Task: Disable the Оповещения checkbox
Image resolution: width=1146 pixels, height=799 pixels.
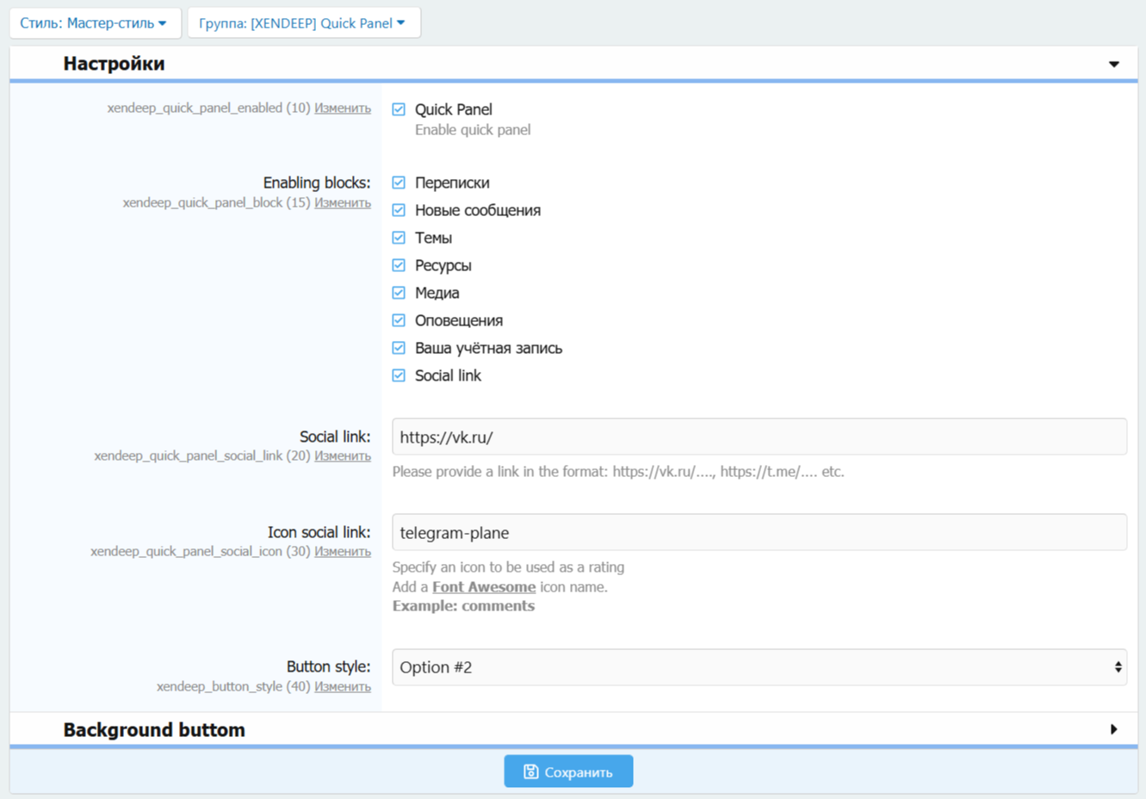Action: click(399, 320)
